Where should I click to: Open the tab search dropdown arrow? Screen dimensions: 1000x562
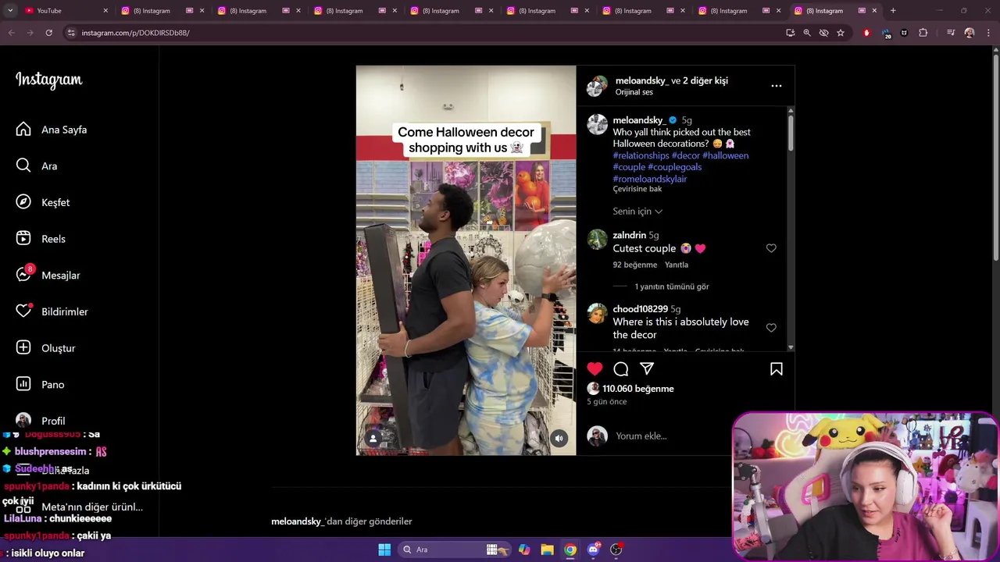tap(10, 11)
